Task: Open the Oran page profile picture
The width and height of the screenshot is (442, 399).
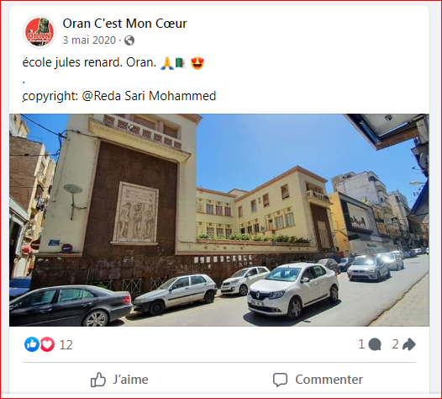Action: [x=39, y=32]
